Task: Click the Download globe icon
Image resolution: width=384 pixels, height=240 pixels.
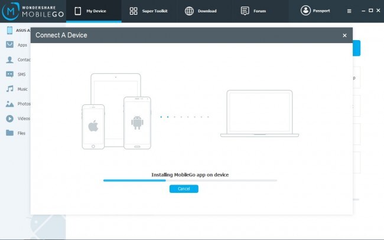Action: (x=189, y=11)
